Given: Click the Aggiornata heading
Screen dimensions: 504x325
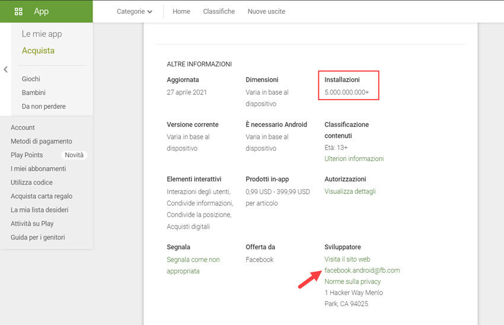Looking at the screenshot, I should [x=183, y=79].
